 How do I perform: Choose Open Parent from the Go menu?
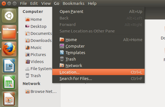click(x=99, y=12)
